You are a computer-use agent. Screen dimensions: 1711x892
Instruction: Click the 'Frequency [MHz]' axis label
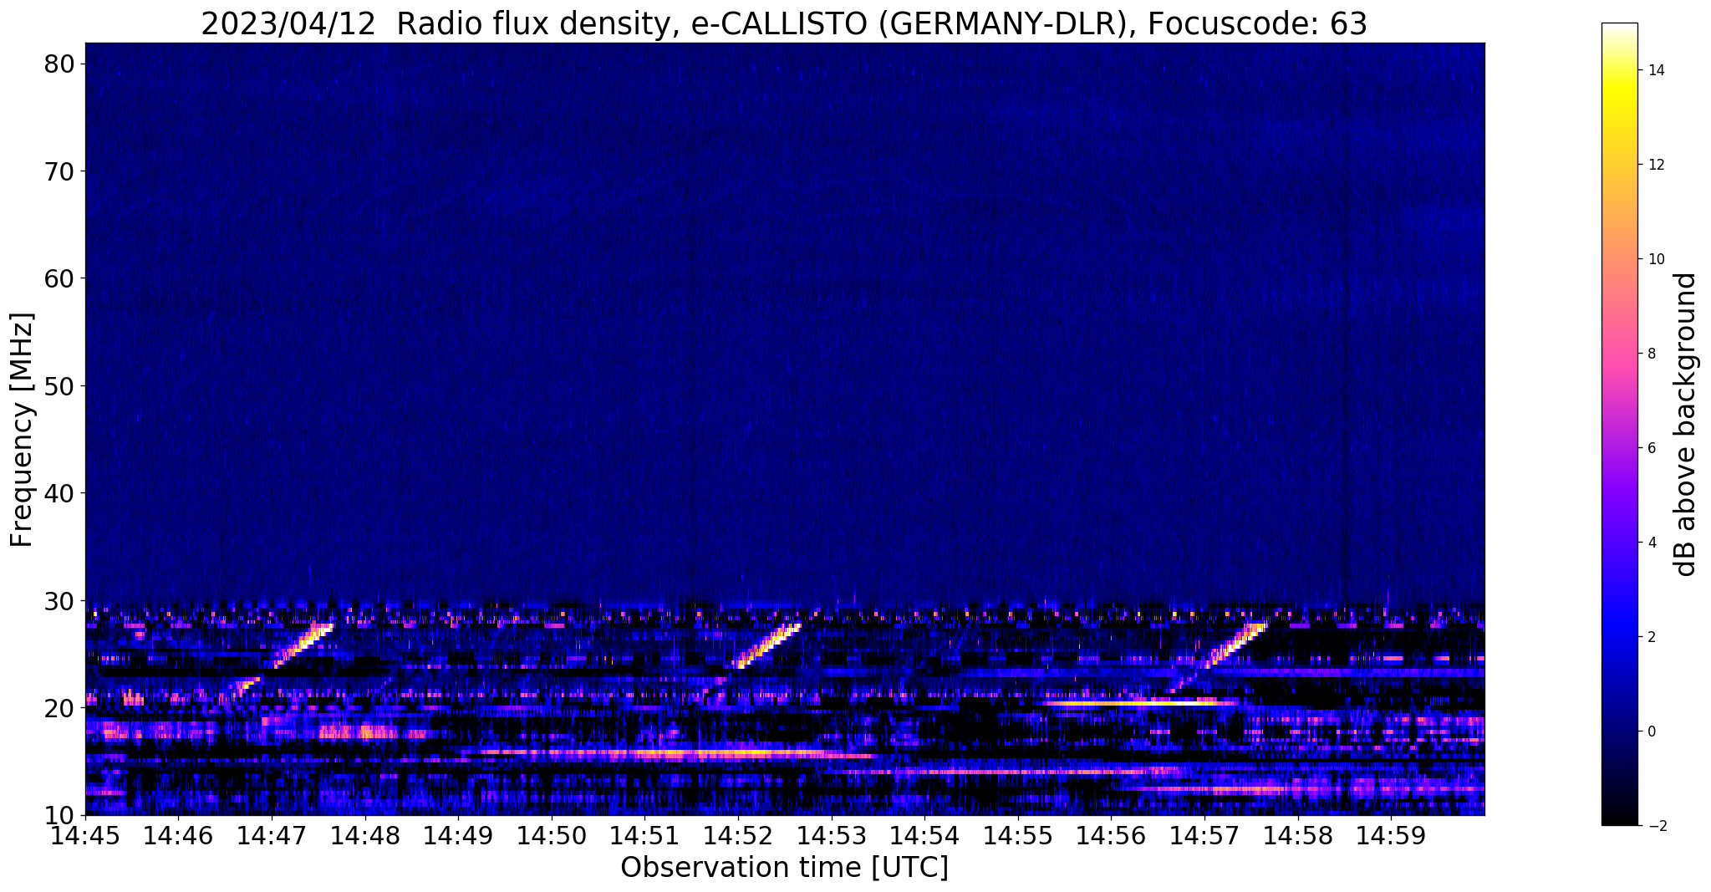click(x=22, y=430)
